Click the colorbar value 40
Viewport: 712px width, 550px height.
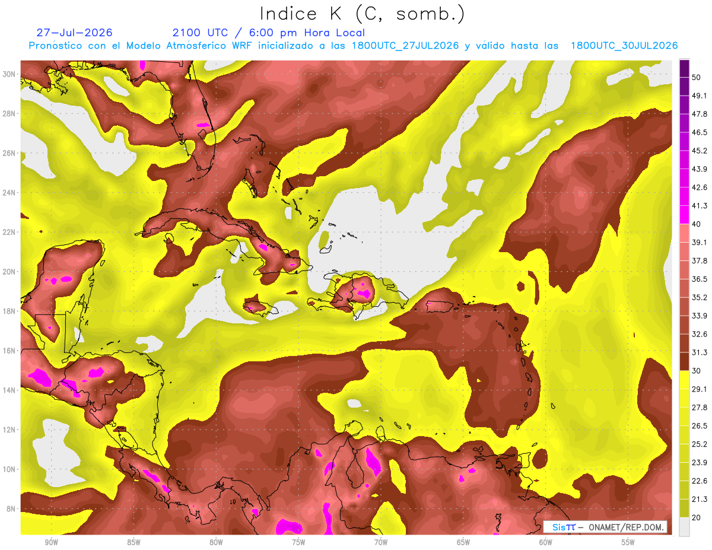(697, 224)
